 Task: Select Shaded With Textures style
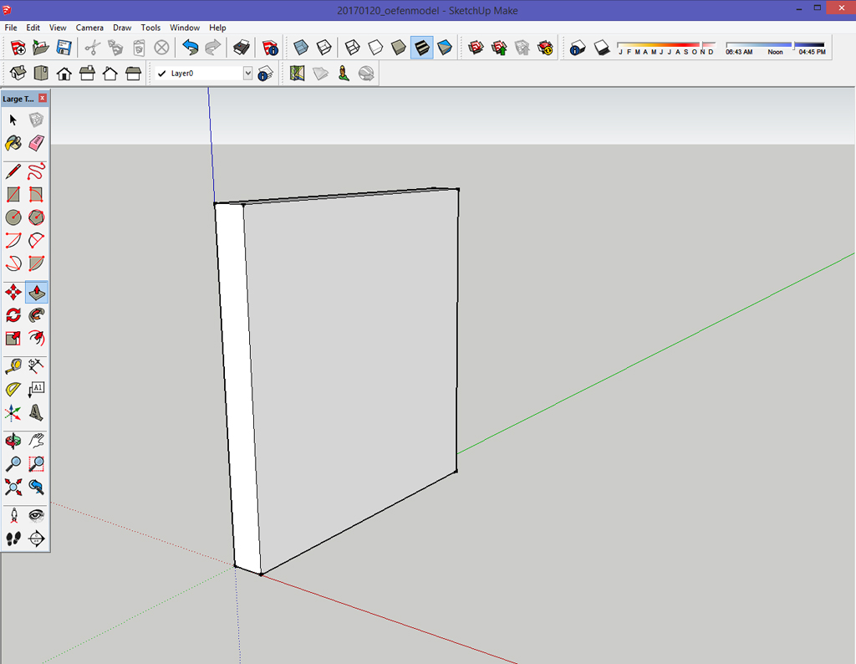pyautogui.click(x=421, y=48)
